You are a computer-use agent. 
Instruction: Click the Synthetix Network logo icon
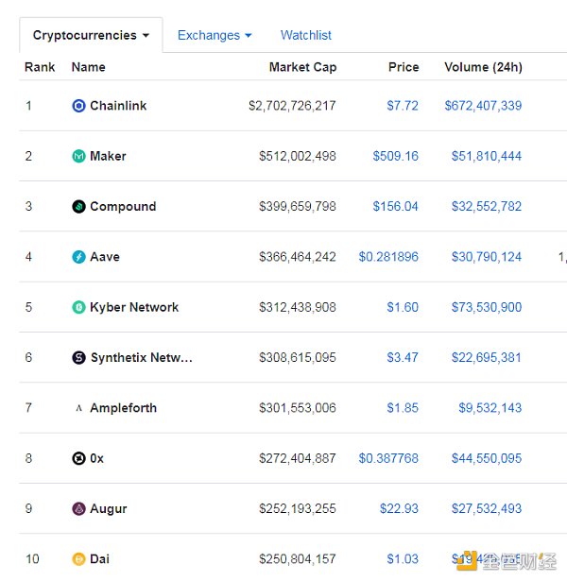pyautogui.click(x=78, y=357)
